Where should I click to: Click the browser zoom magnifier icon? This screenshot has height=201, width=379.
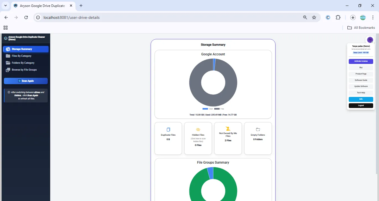tap(305, 17)
